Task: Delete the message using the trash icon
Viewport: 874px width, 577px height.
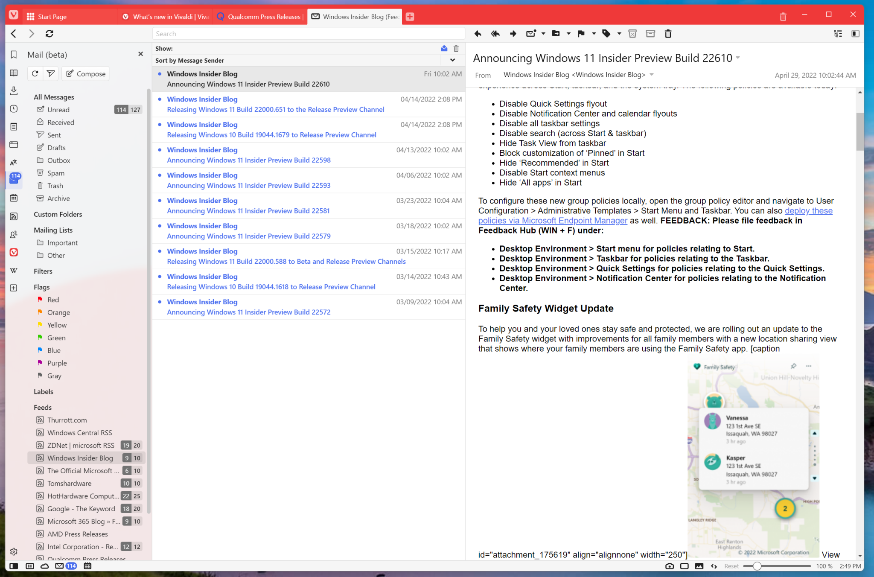Action: tap(668, 33)
